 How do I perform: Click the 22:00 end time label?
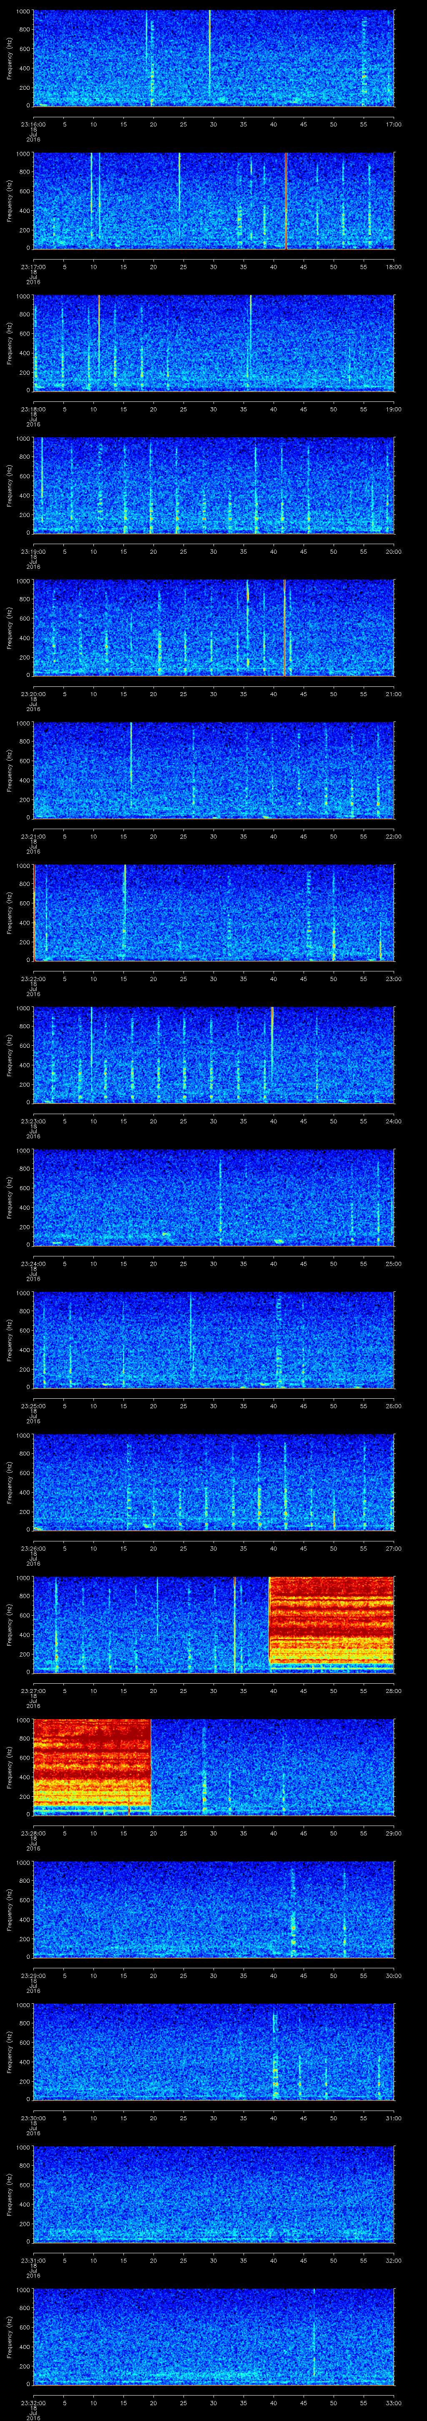click(x=393, y=837)
